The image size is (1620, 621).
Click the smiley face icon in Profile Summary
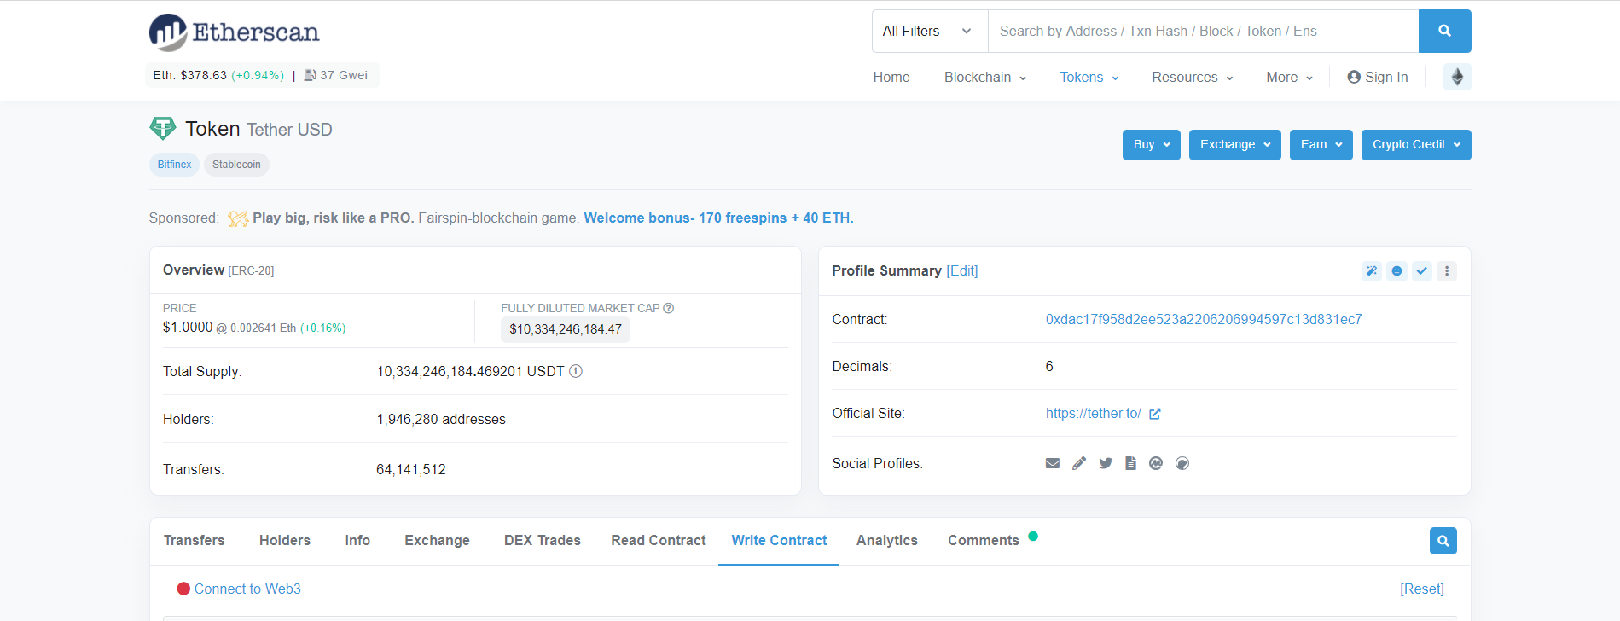pyautogui.click(x=1396, y=271)
